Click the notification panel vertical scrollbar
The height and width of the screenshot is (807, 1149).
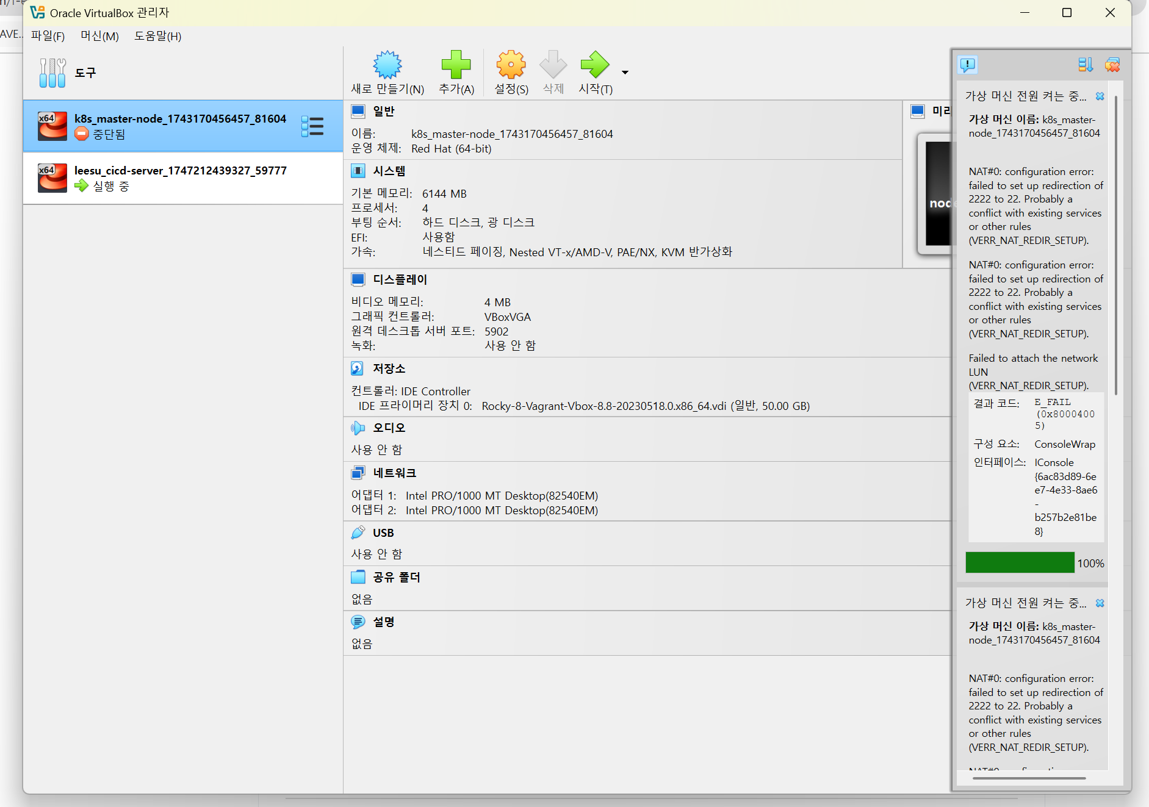point(1116,245)
